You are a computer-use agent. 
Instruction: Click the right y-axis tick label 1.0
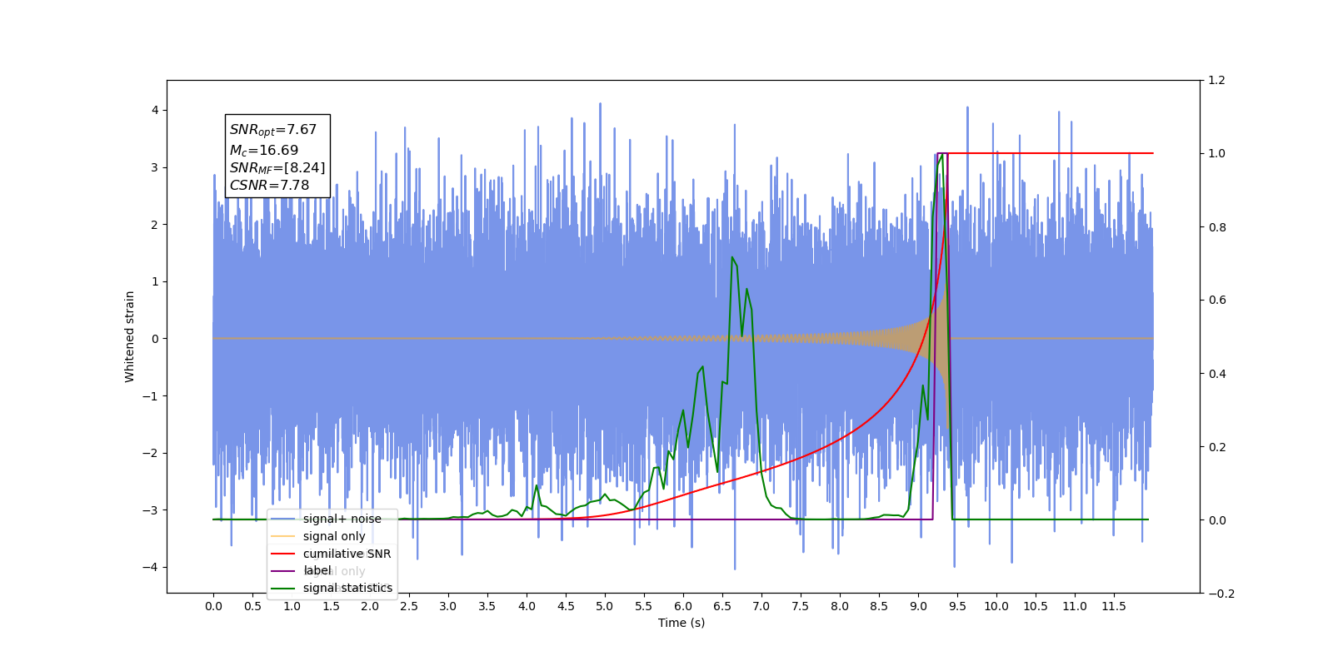pyautogui.click(x=1217, y=154)
